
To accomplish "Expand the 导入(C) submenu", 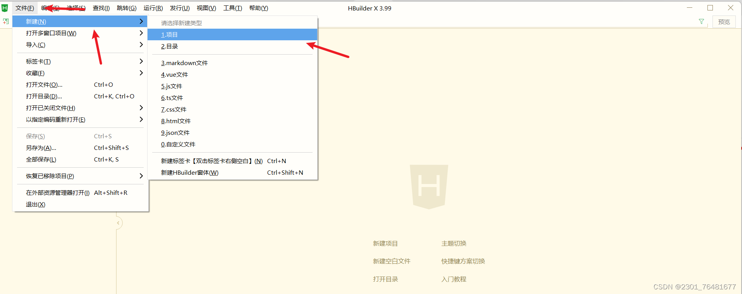I will coord(80,45).
